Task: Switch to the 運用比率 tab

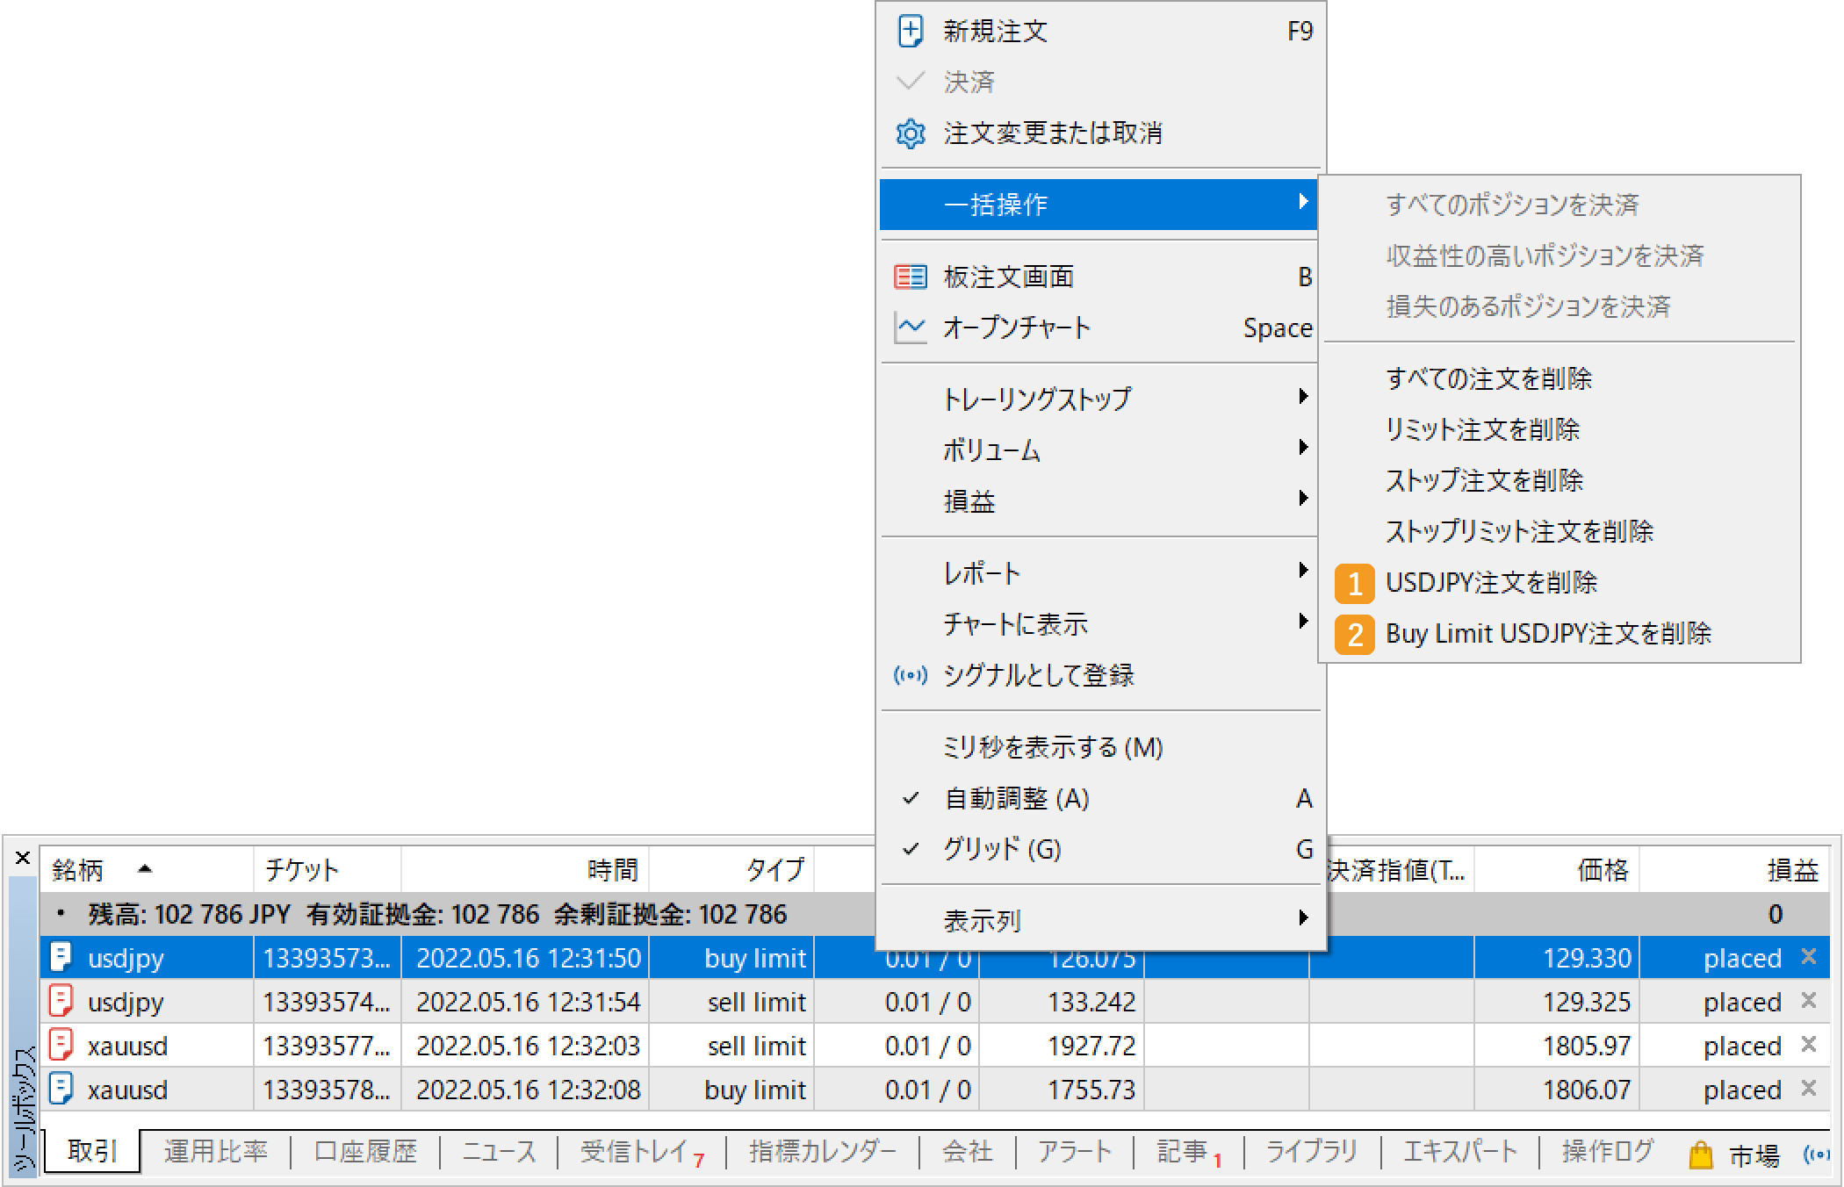Action: click(215, 1151)
